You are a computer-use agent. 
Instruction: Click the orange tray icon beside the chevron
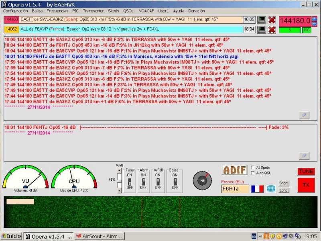(266, 236)
